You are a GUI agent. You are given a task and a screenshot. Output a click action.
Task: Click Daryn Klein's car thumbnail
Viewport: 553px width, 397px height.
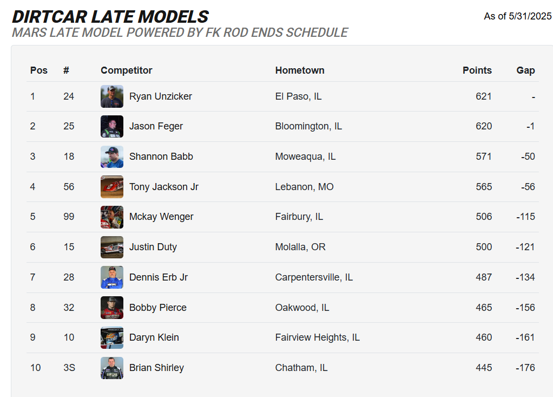(x=112, y=337)
